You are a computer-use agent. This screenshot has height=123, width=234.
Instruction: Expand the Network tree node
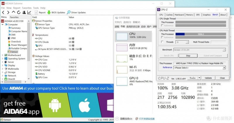2,76
